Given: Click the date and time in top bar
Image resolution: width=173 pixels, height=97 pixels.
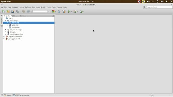Looking at the screenshot, I should pyautogui.click(x=86, y=1).
